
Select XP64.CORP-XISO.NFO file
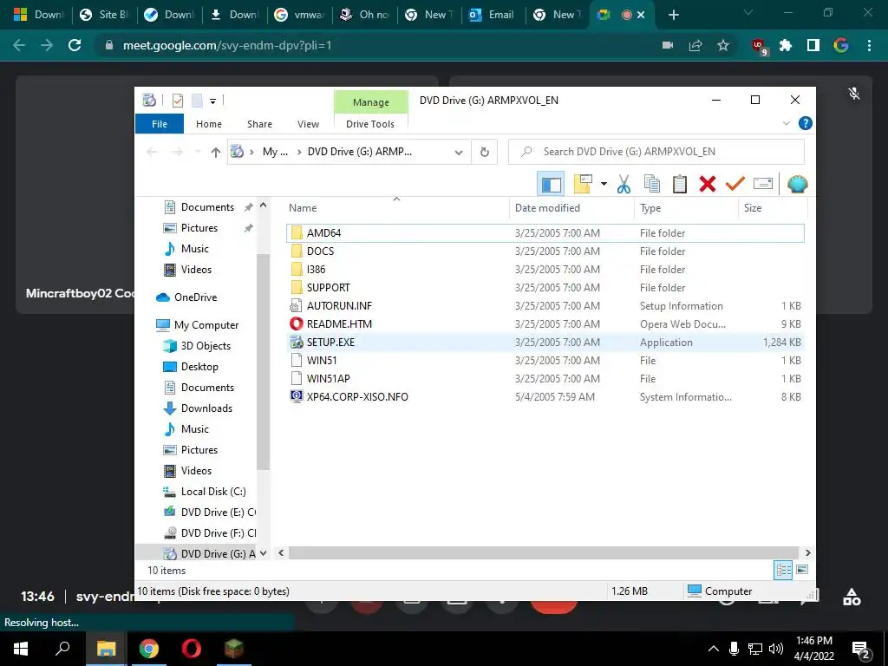click(545, 397)
